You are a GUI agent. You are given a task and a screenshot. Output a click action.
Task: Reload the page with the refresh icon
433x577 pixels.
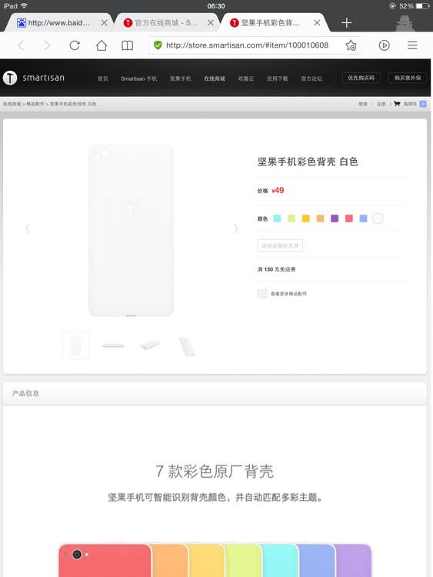click(75, 45)
